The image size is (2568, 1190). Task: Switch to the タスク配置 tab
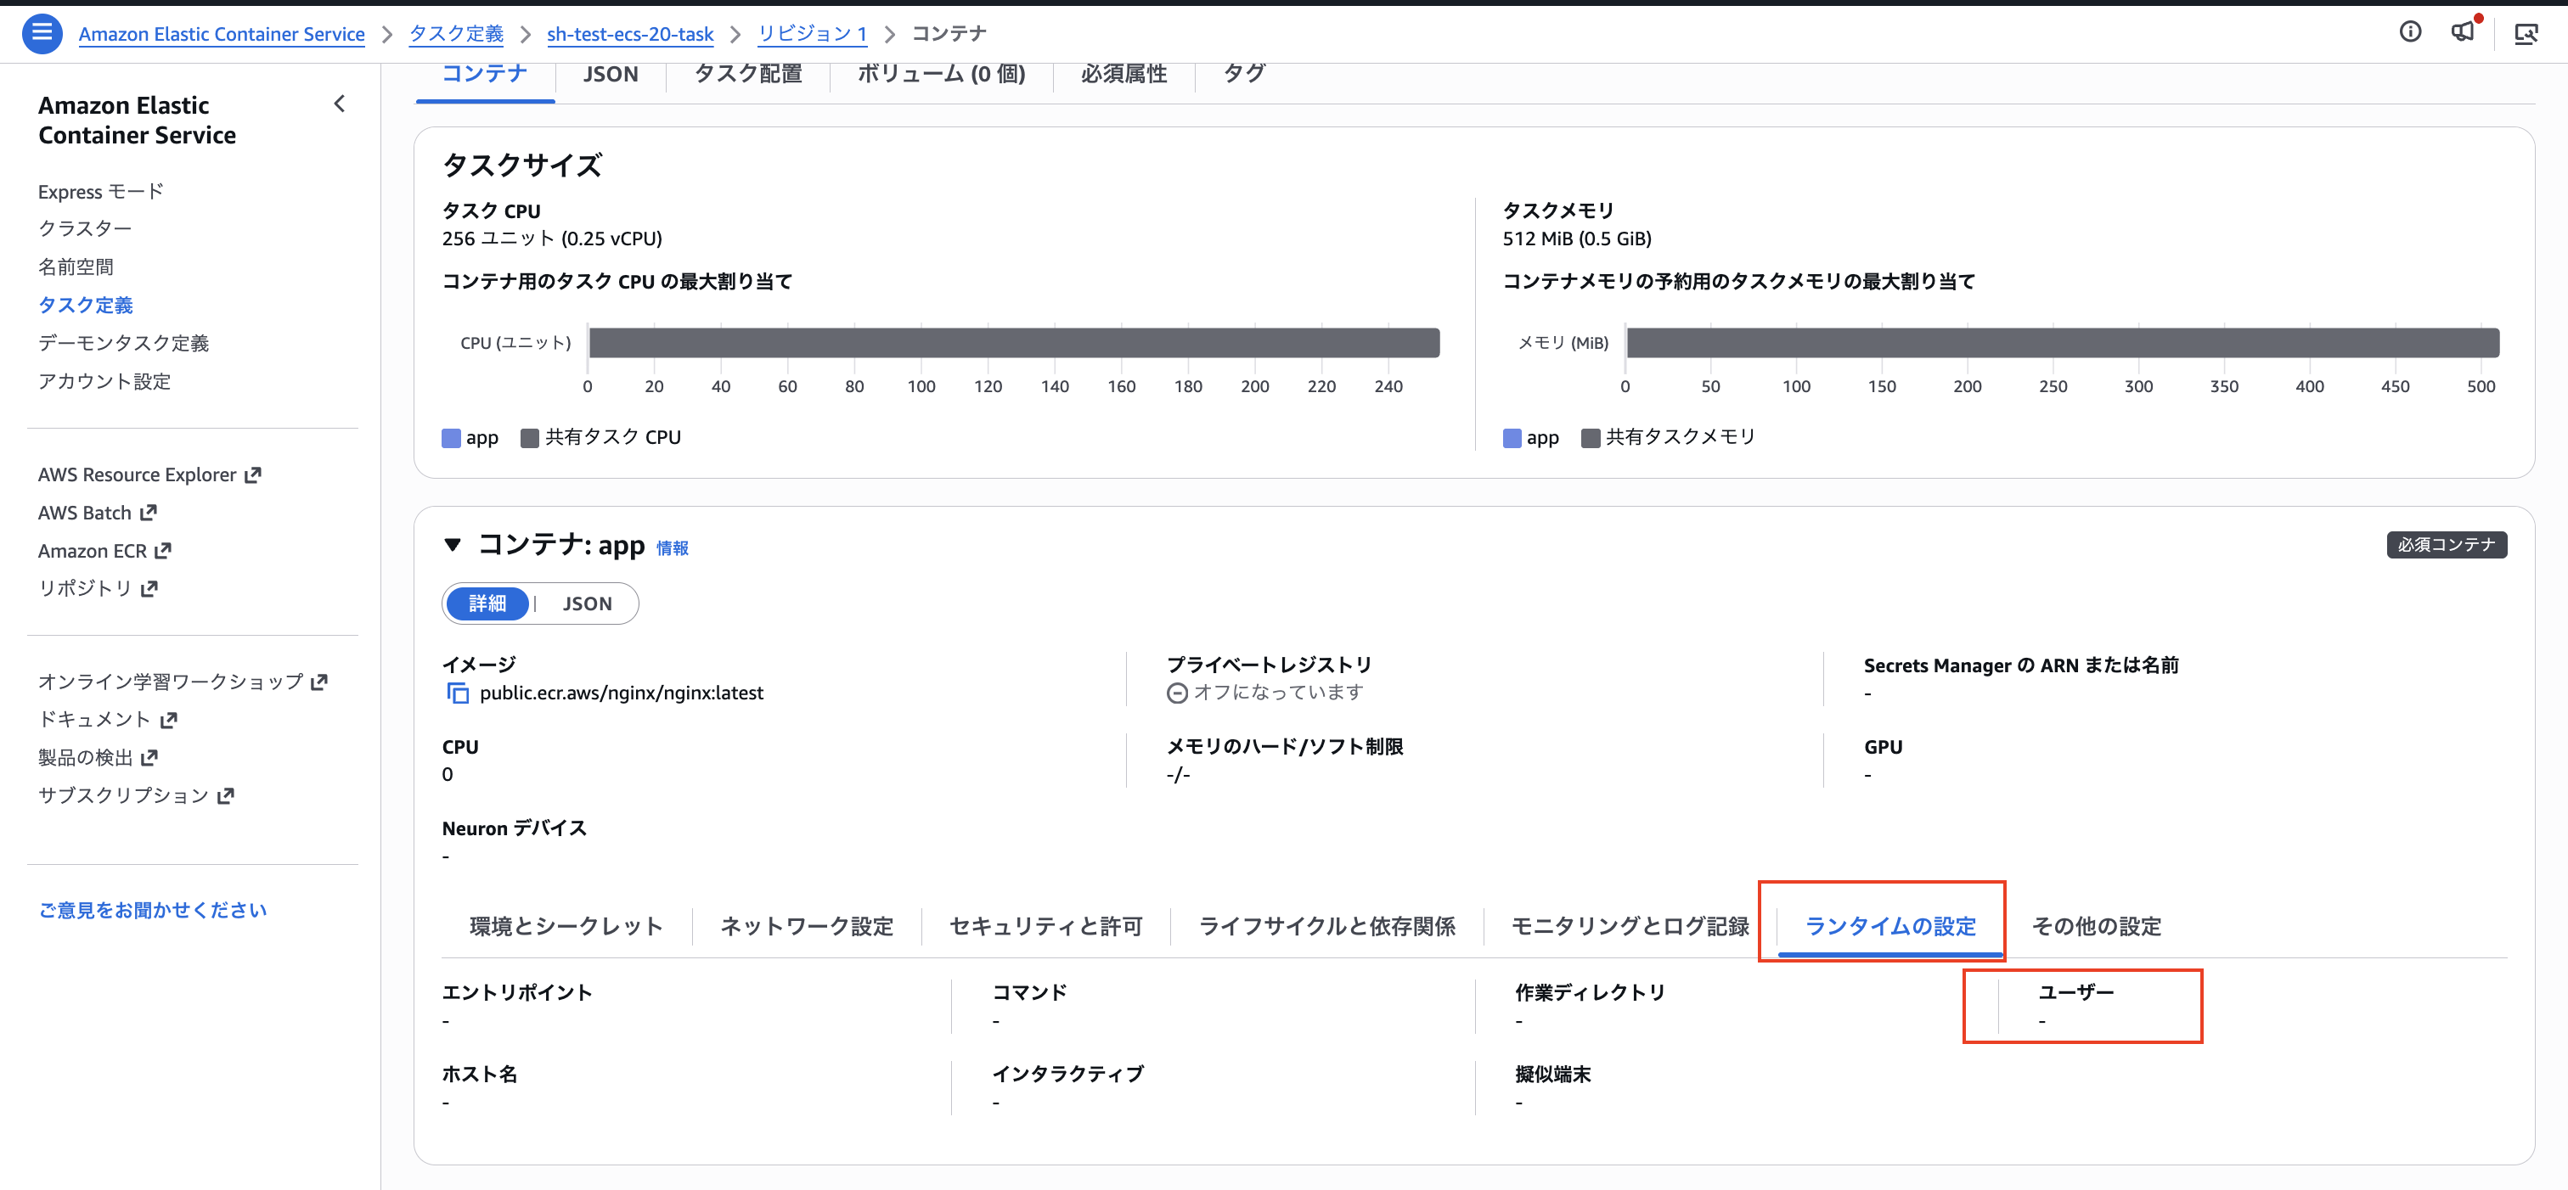point(749,74)
